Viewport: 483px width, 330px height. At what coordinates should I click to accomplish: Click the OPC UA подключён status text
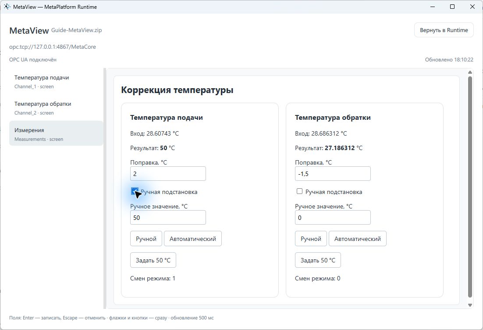point(32,60)
